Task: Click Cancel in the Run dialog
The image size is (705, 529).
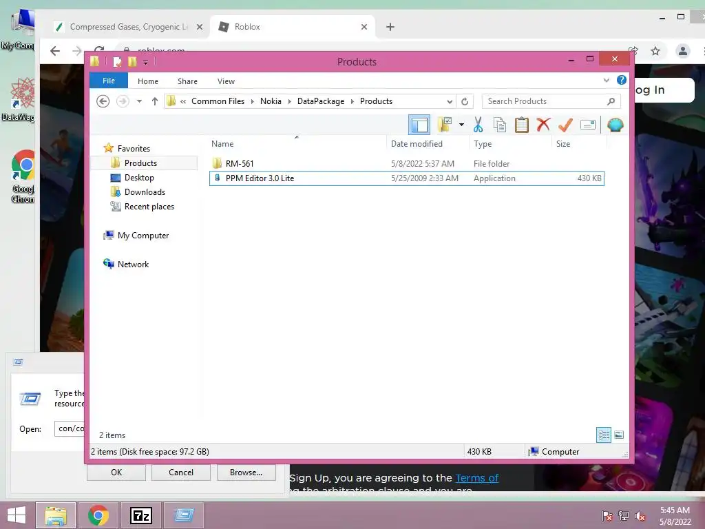Action: click(181, 473)
